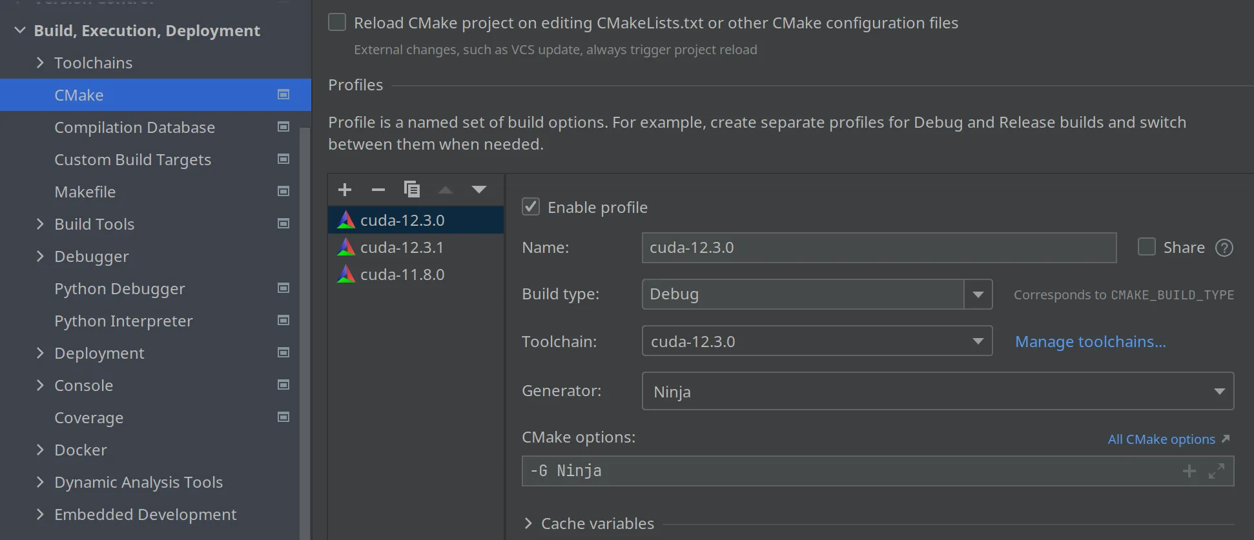The height and width of the screenshot is (540, 1254).
Task: Click project-level icon next to CMake
Action: point(283,95)
